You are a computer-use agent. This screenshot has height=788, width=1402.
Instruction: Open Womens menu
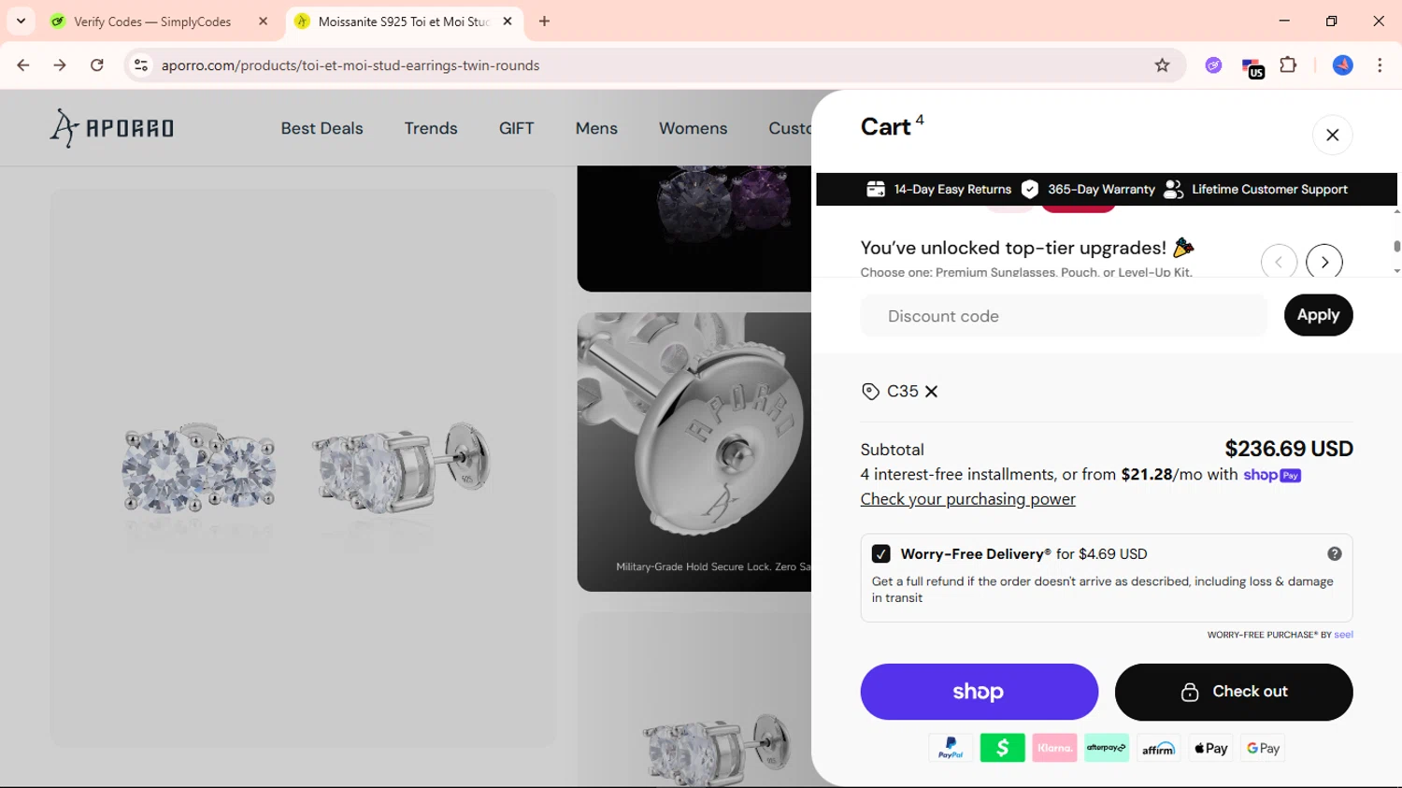(x=693, y=128)
